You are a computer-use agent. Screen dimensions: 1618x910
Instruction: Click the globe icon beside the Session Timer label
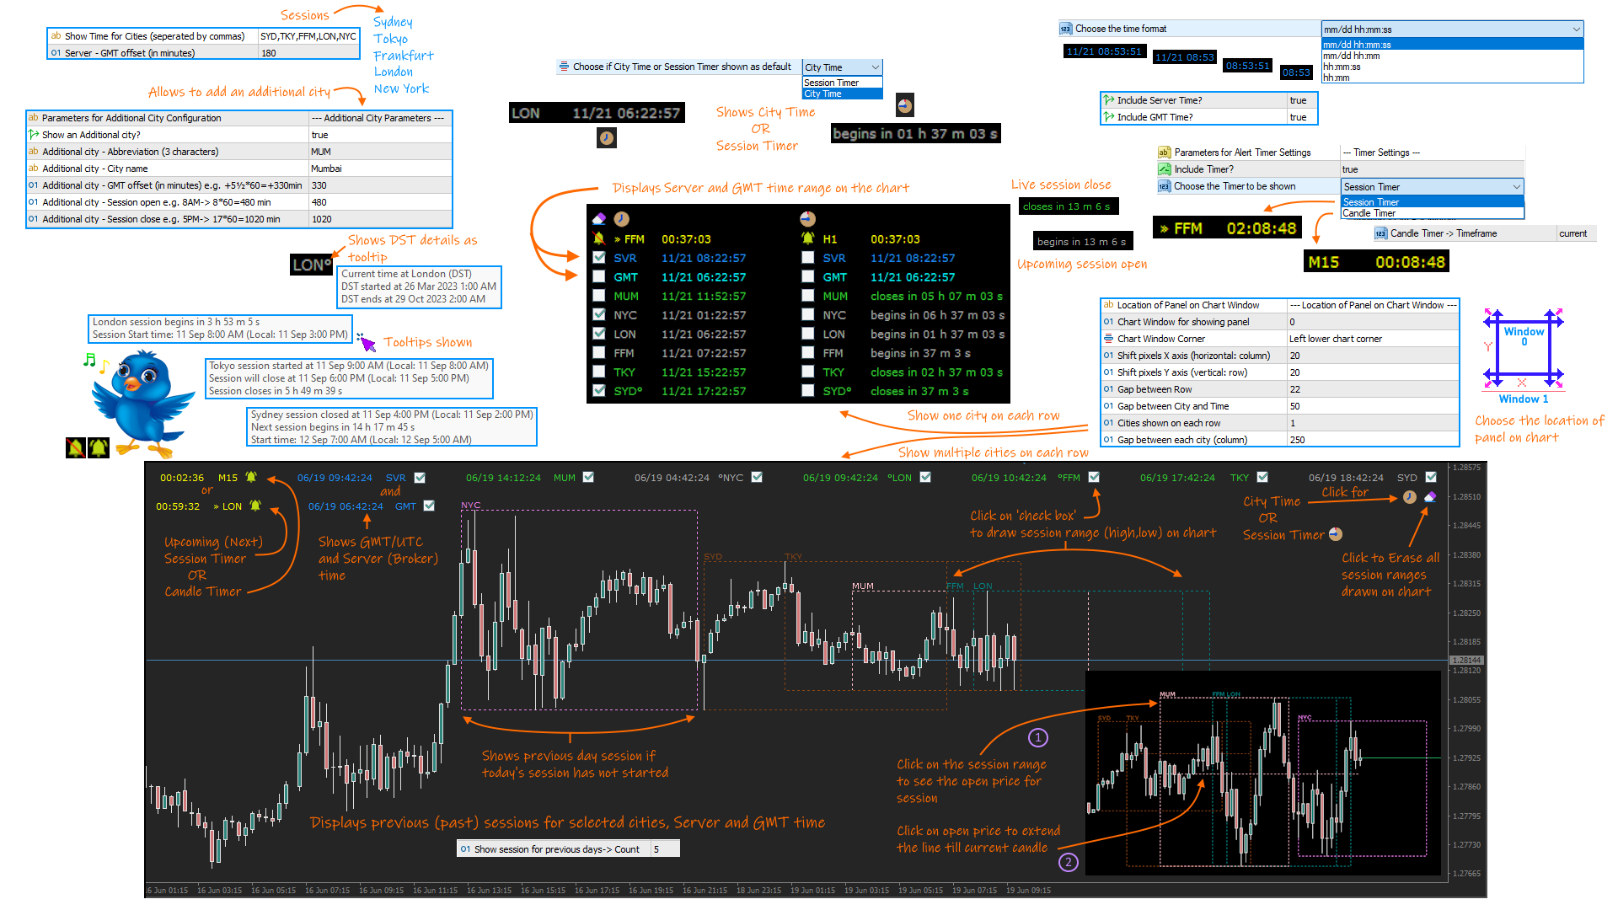coord(1334,533)
